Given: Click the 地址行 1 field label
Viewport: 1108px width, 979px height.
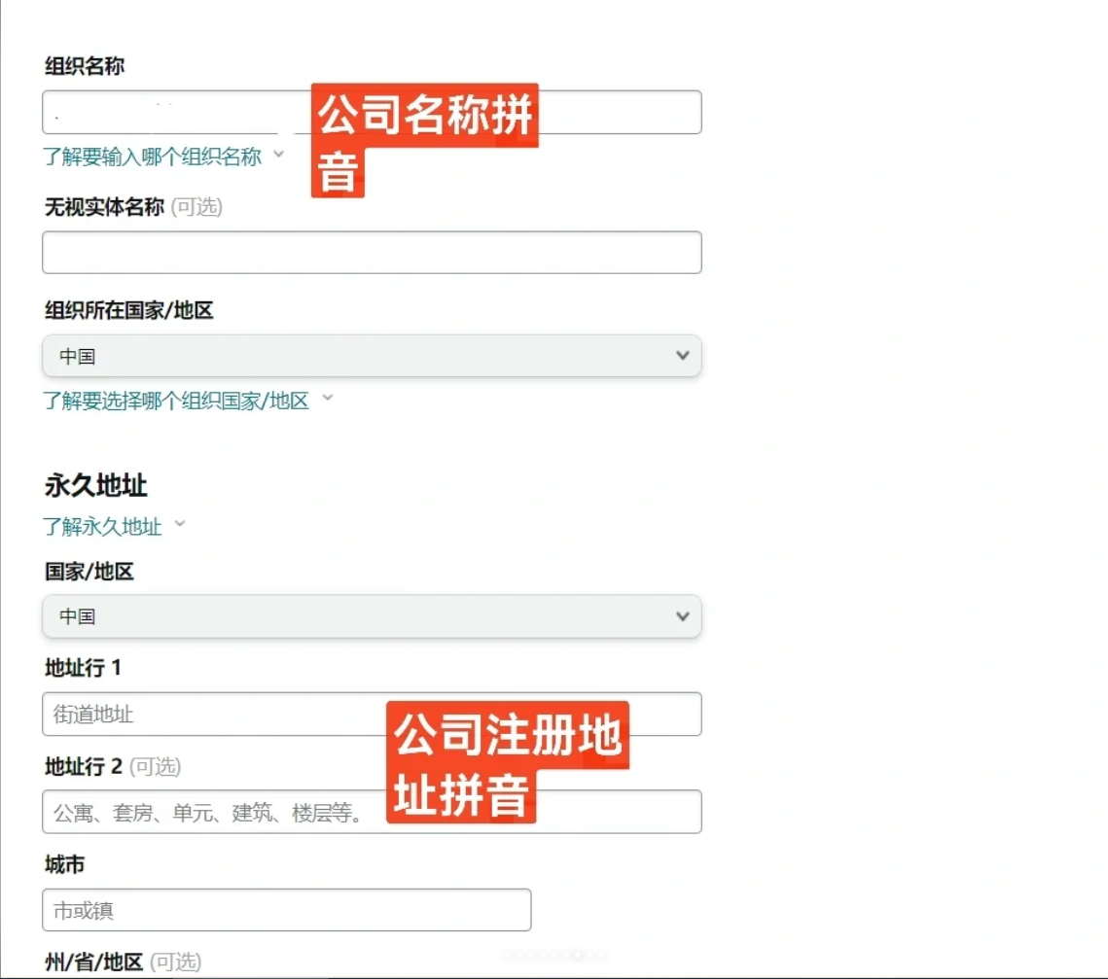Looking at the screenshot, I should pos(83,669).
